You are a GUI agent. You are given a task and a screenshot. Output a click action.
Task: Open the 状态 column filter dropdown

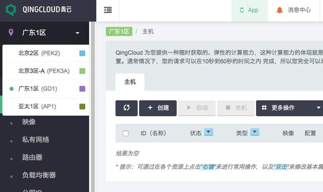209,132
